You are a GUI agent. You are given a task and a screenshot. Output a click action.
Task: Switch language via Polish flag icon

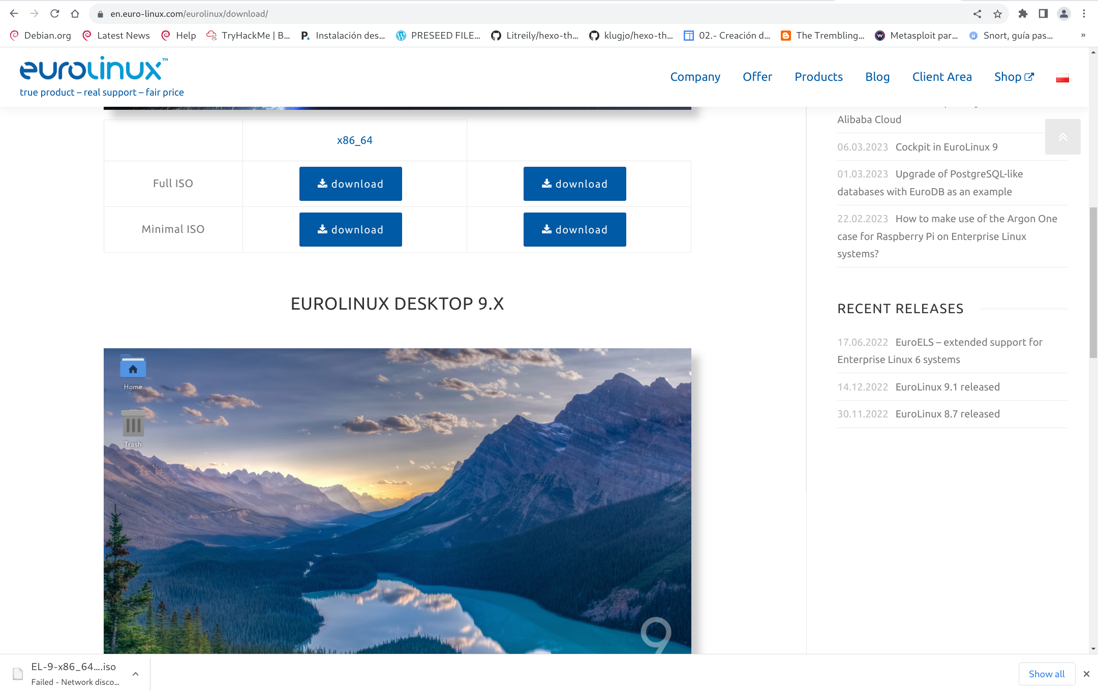(1062, 78)
